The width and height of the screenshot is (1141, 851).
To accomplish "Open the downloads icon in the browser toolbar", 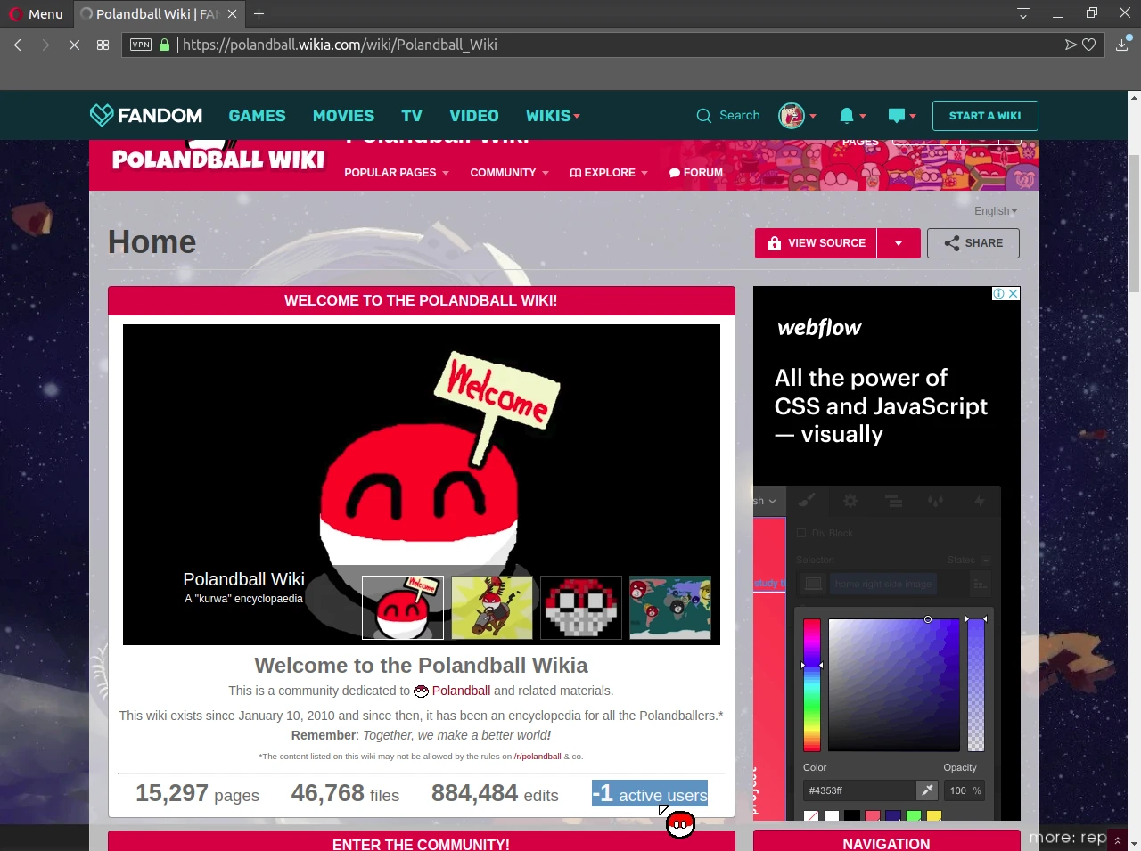I will 1121,44.
